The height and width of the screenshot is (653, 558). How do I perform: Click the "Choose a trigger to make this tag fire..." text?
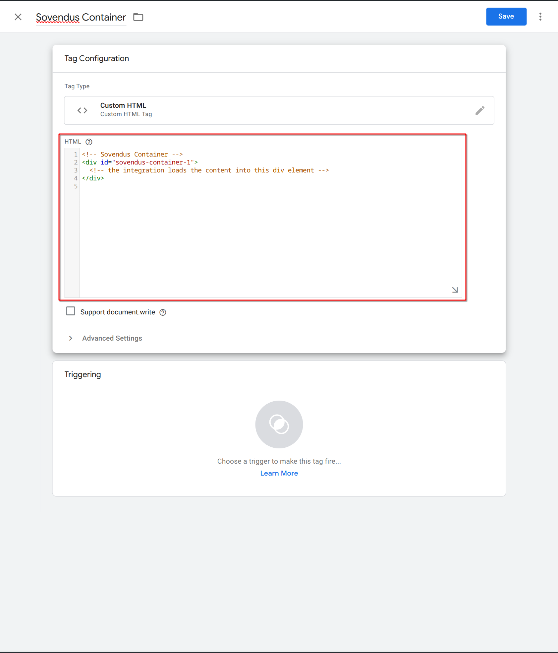coord(279,461)
